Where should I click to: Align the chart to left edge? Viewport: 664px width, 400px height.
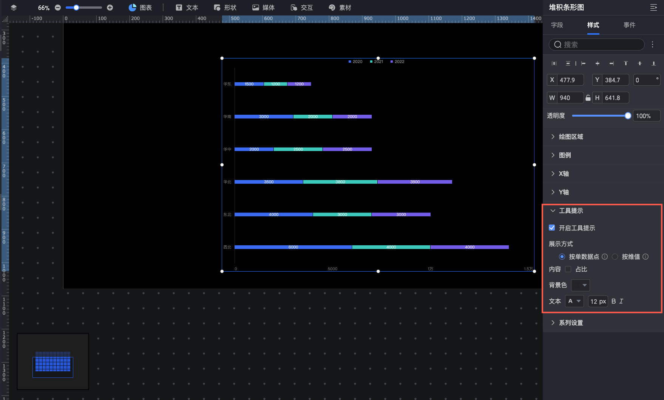tap(583, 63)
